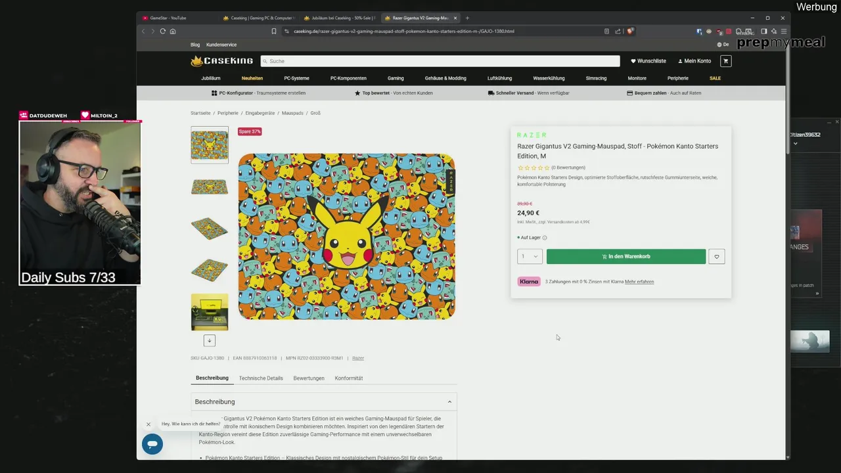This screenshot has height=473, width=841.
Task: Go back with the browser back arrow
Action: click(x=143, y=31)
